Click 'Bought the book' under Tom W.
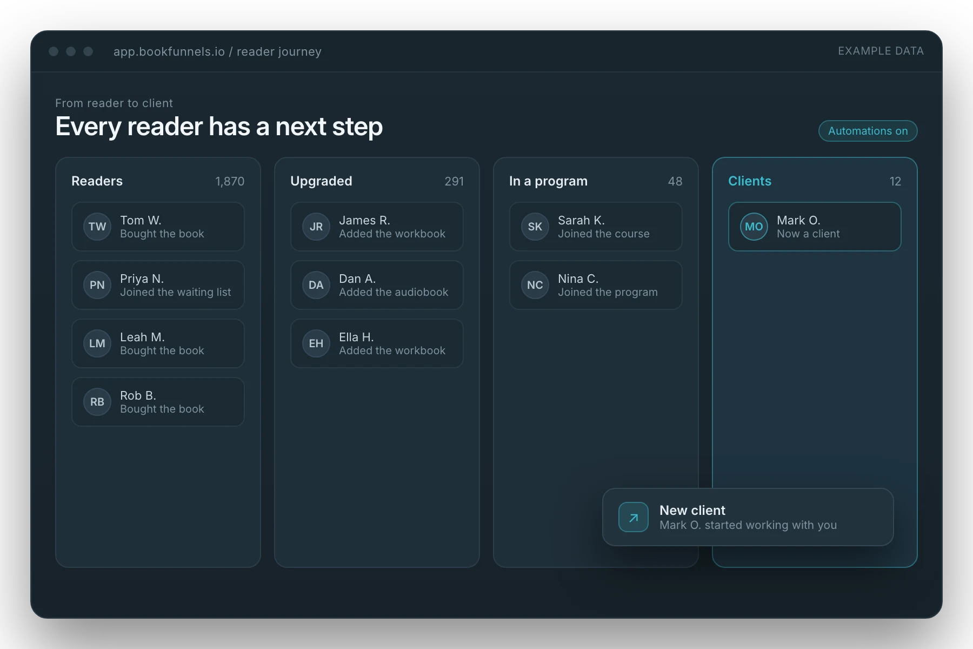 coord(162,234)
